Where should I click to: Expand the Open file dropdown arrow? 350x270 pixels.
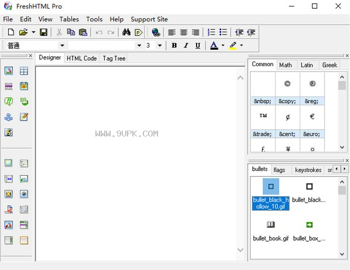[33, 32]
